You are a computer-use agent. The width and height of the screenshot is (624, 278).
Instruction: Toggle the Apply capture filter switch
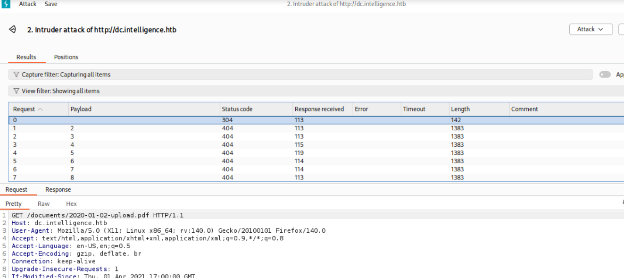[605, 75]
